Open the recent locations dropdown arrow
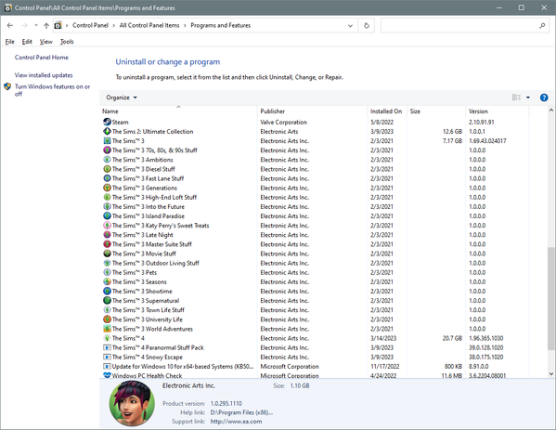556x430 pixels. (36, 26)
